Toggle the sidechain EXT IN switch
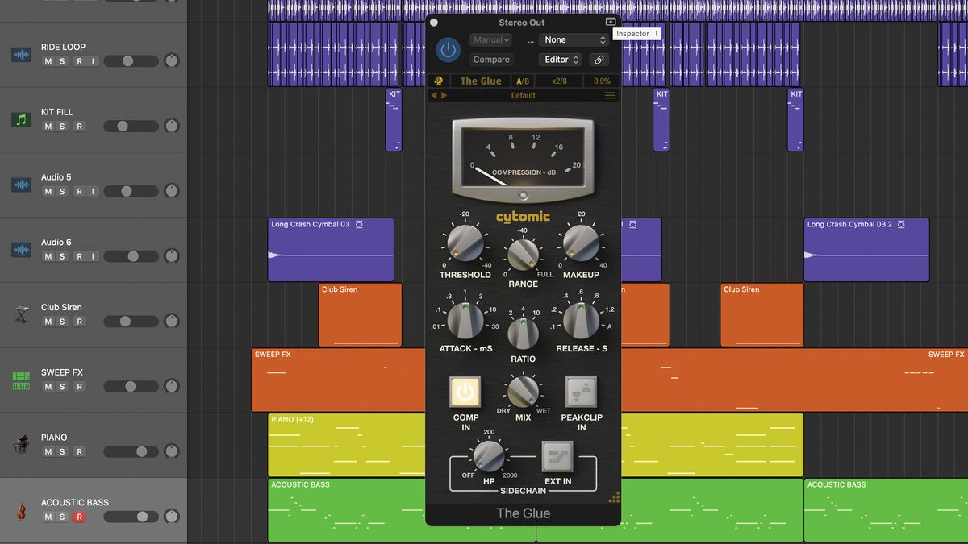968x544 pixels. [x=557, y=457]
